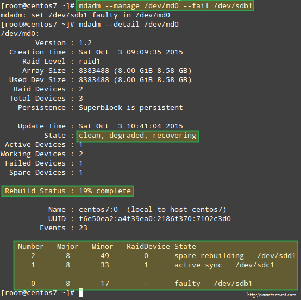Click the device path '/dev/sdc1'
Screen dimensions: 301x300
[255, 265]
